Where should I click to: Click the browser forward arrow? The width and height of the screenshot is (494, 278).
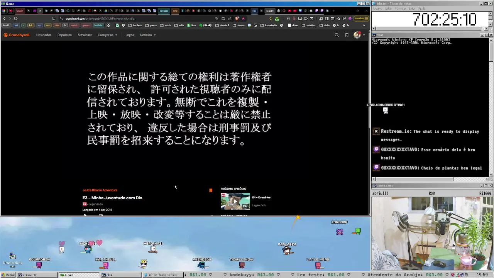pyautogui.click(x=10, y=19)
